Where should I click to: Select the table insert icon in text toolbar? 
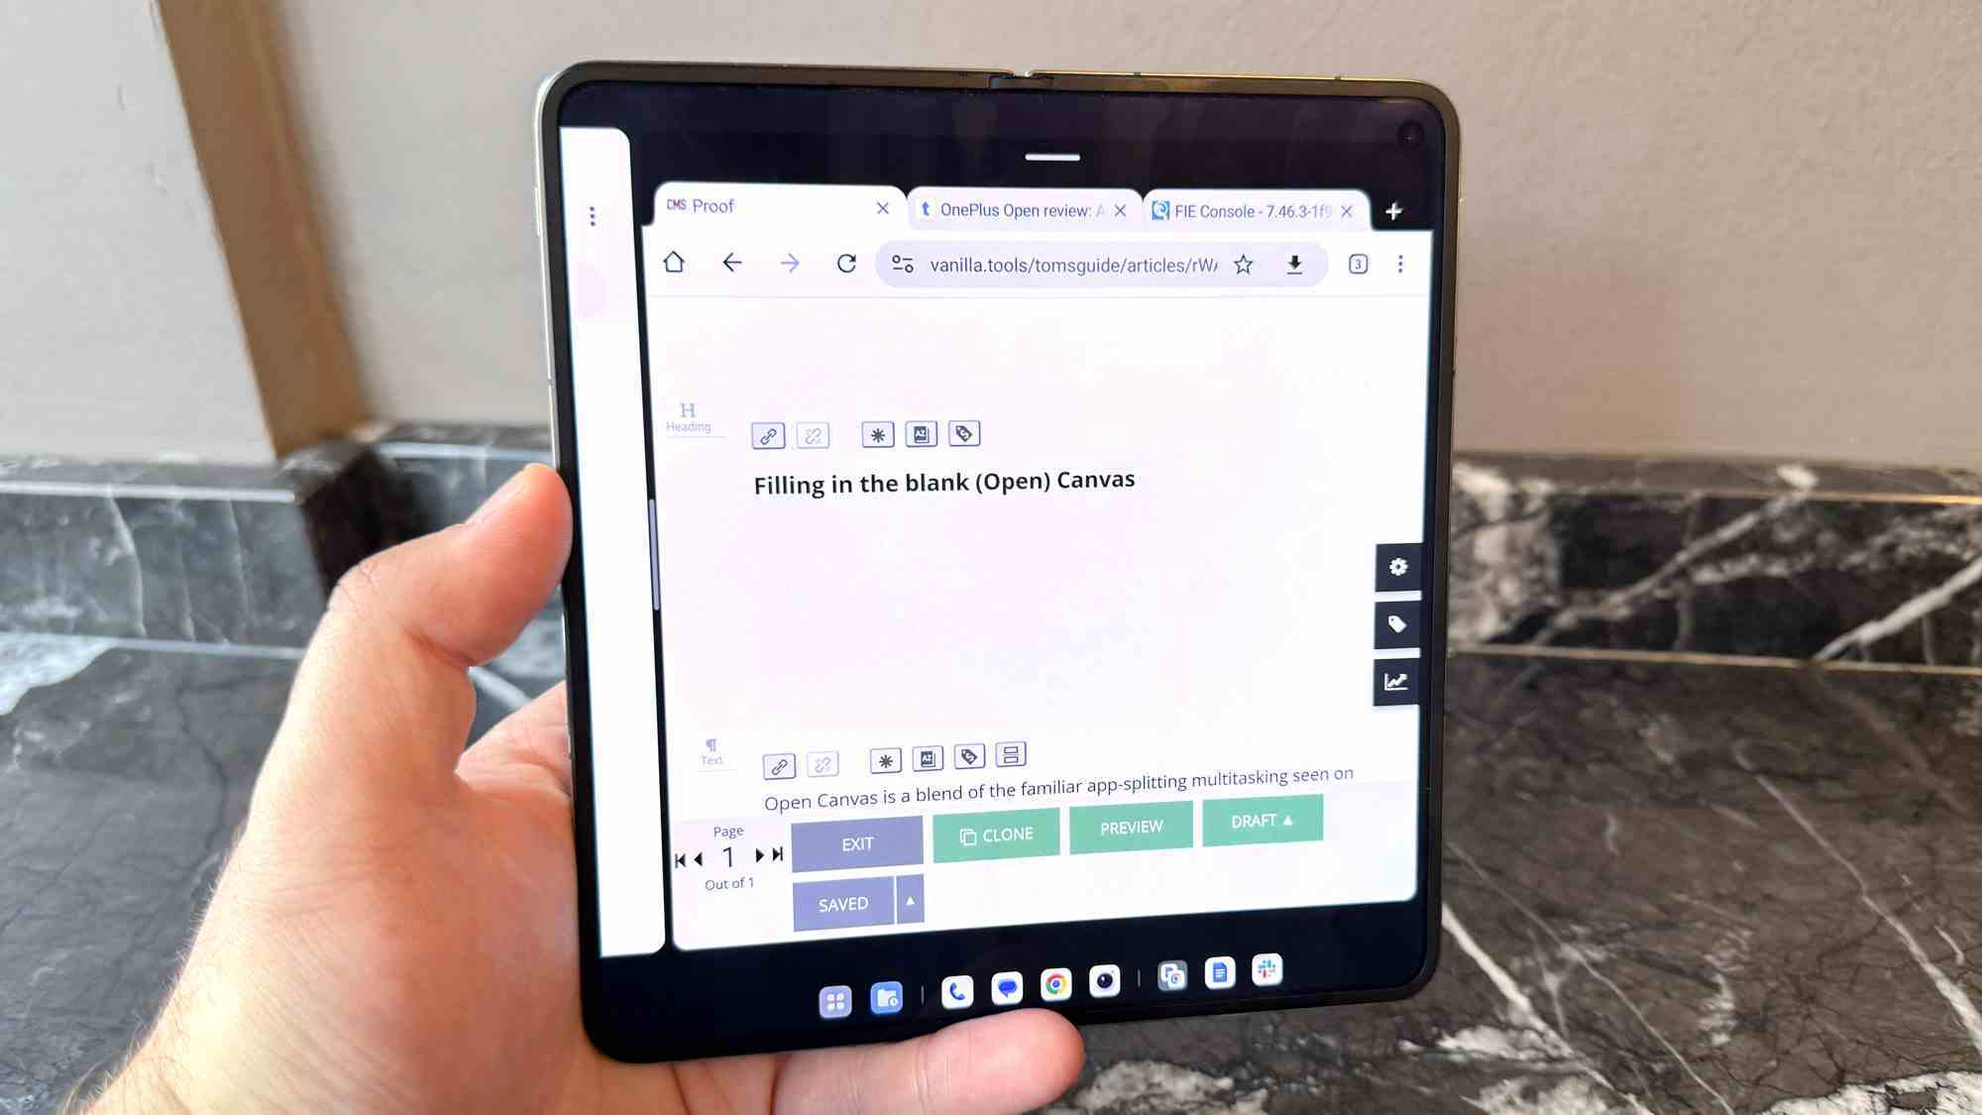[x=1010, y=757]
